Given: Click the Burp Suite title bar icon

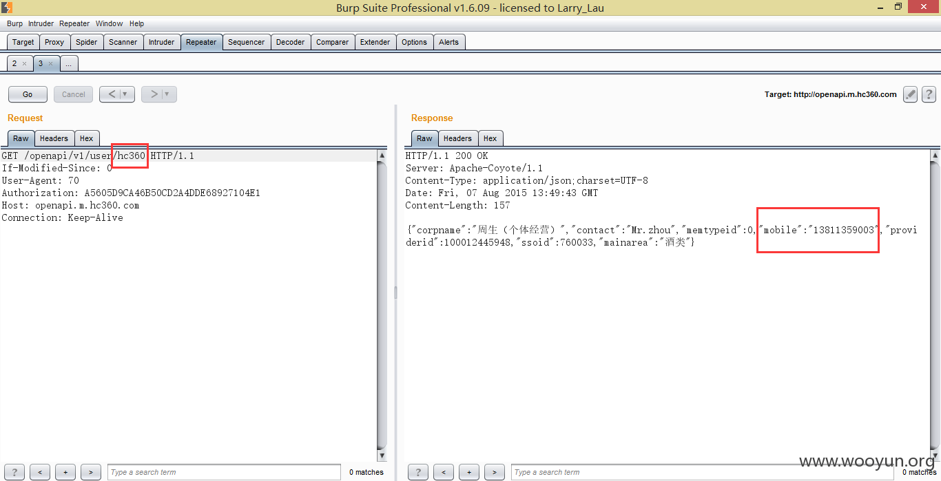Looking at the screenshot, I should tap(6, 7).
